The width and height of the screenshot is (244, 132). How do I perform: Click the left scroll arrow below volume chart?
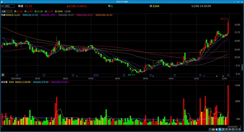tap(2, 127)
